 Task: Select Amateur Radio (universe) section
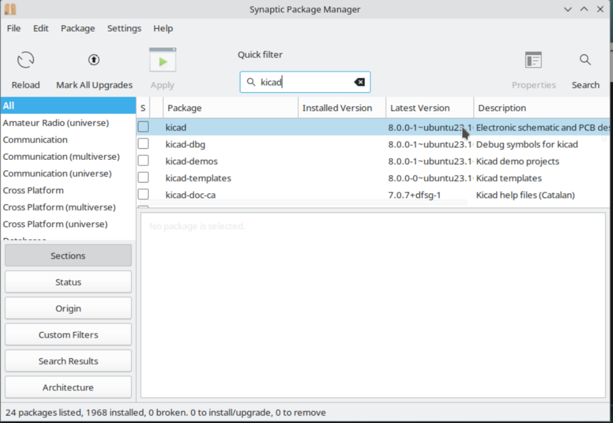pos(56,123)
